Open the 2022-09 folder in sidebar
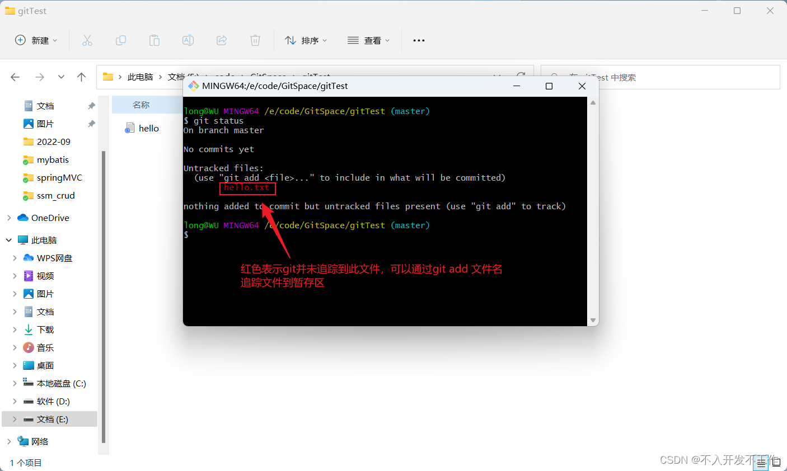The height and width of the screenshot is (471, 787). coord(54,142)
